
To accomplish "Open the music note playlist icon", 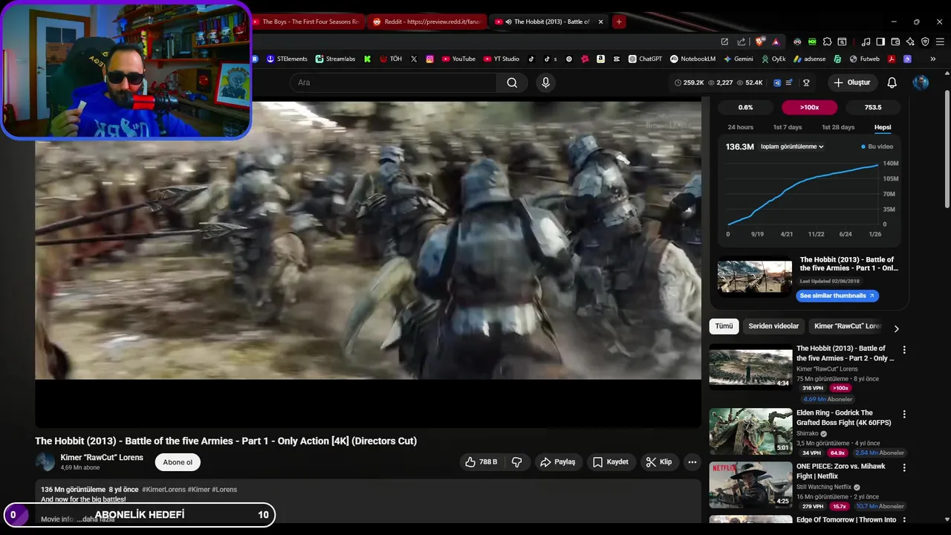I will click(x=866, y=42).
